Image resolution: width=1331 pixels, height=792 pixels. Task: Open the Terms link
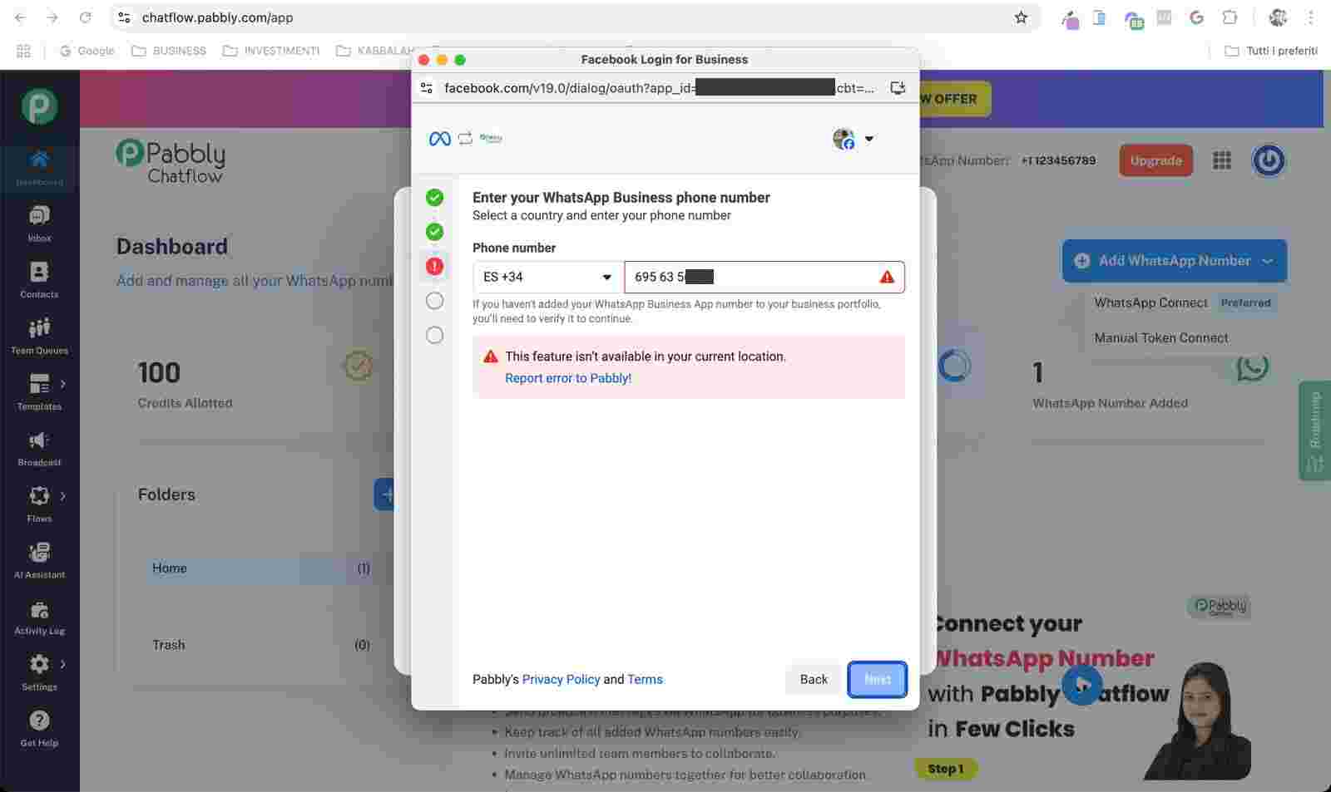(645, 679)
